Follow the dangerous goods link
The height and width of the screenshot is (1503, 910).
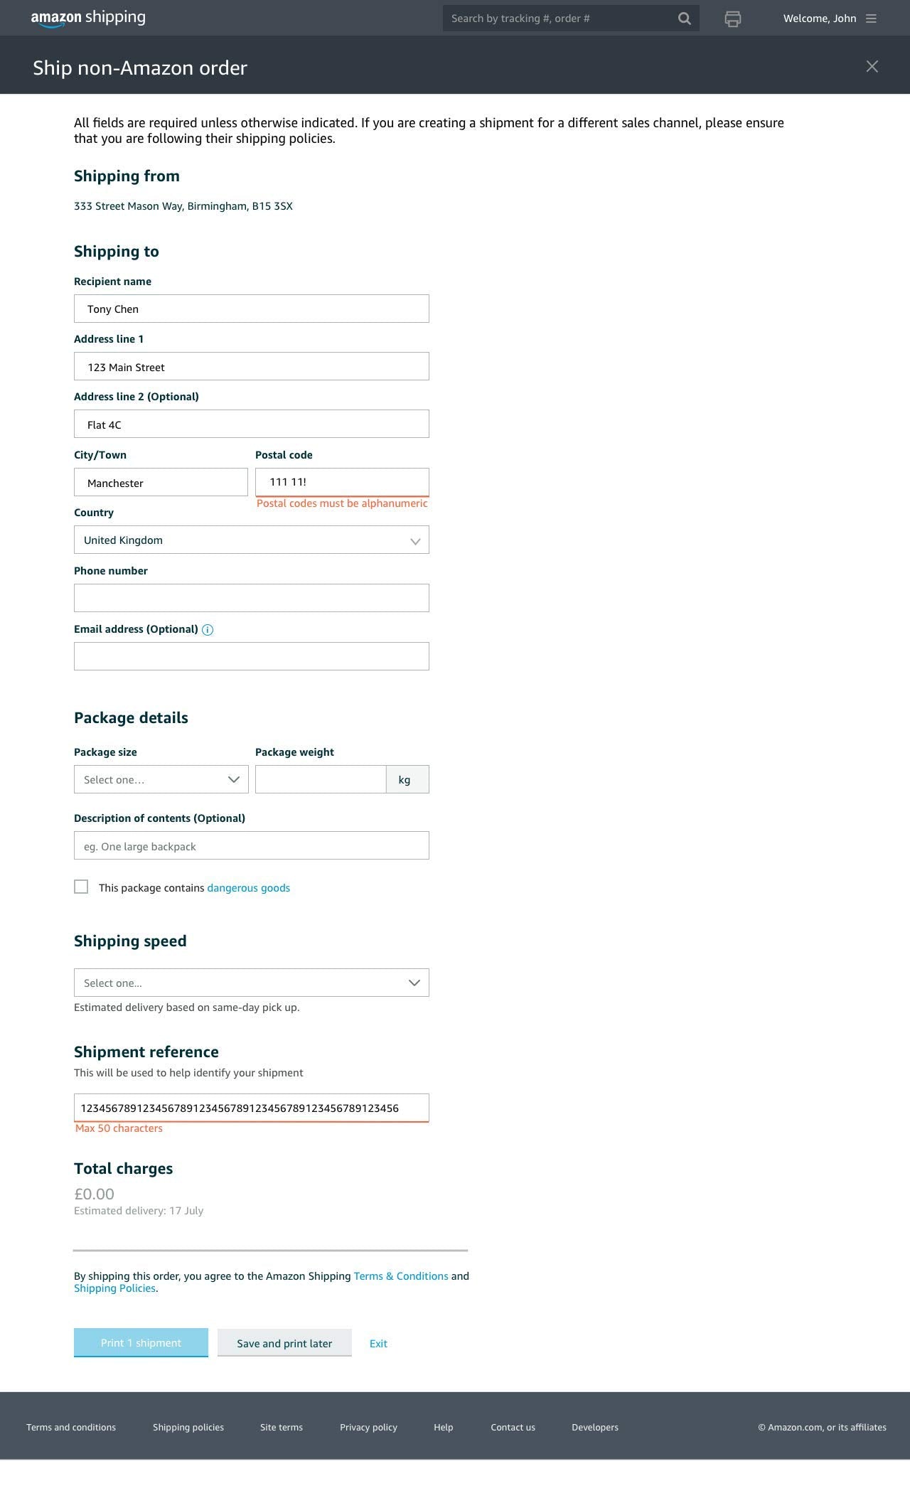click(248, 887)
